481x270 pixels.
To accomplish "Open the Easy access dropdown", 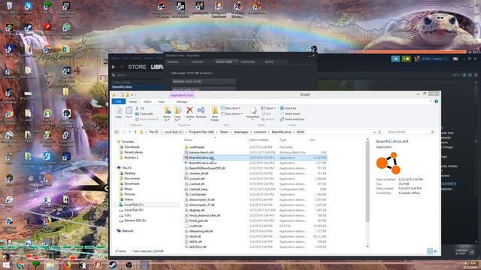I will tap(231, 113).
